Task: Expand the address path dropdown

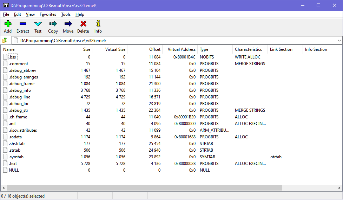Action: [339, 41]
